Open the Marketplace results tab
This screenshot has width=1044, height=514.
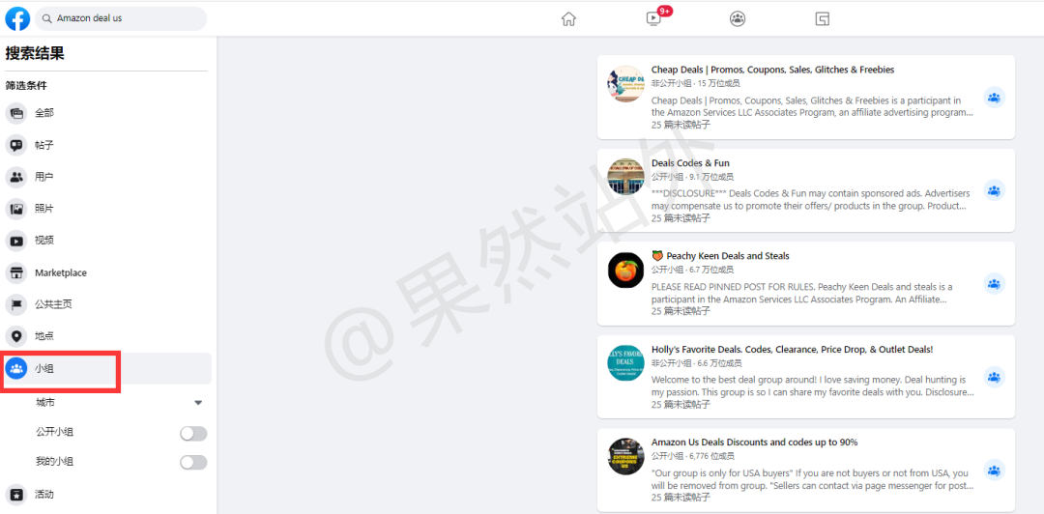point(108,273)
